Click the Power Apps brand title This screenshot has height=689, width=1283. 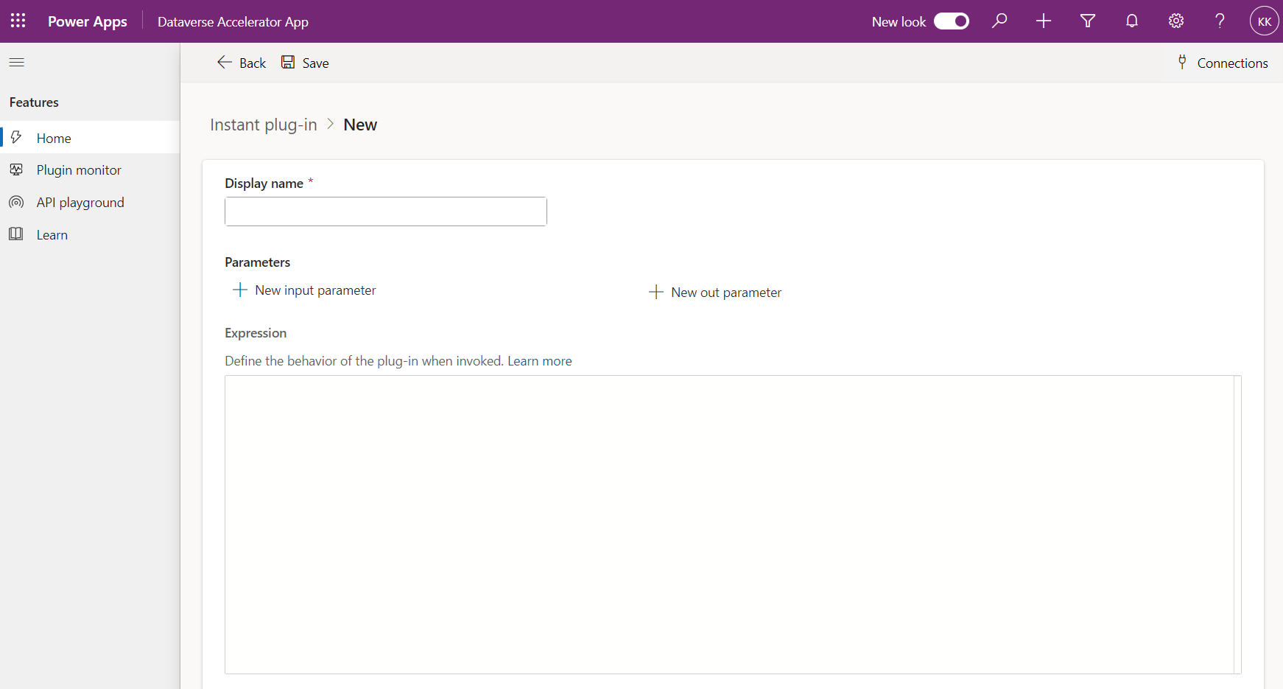click(x=88, y=22)
